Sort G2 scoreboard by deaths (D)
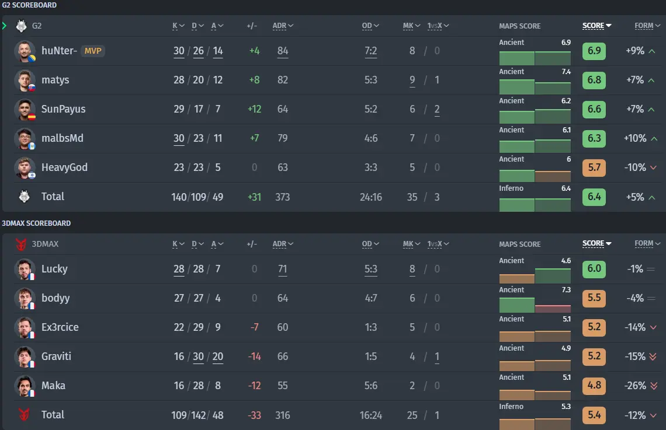Image resolution: width=666 pixels, height=430 pixels. tap(197, 26)
